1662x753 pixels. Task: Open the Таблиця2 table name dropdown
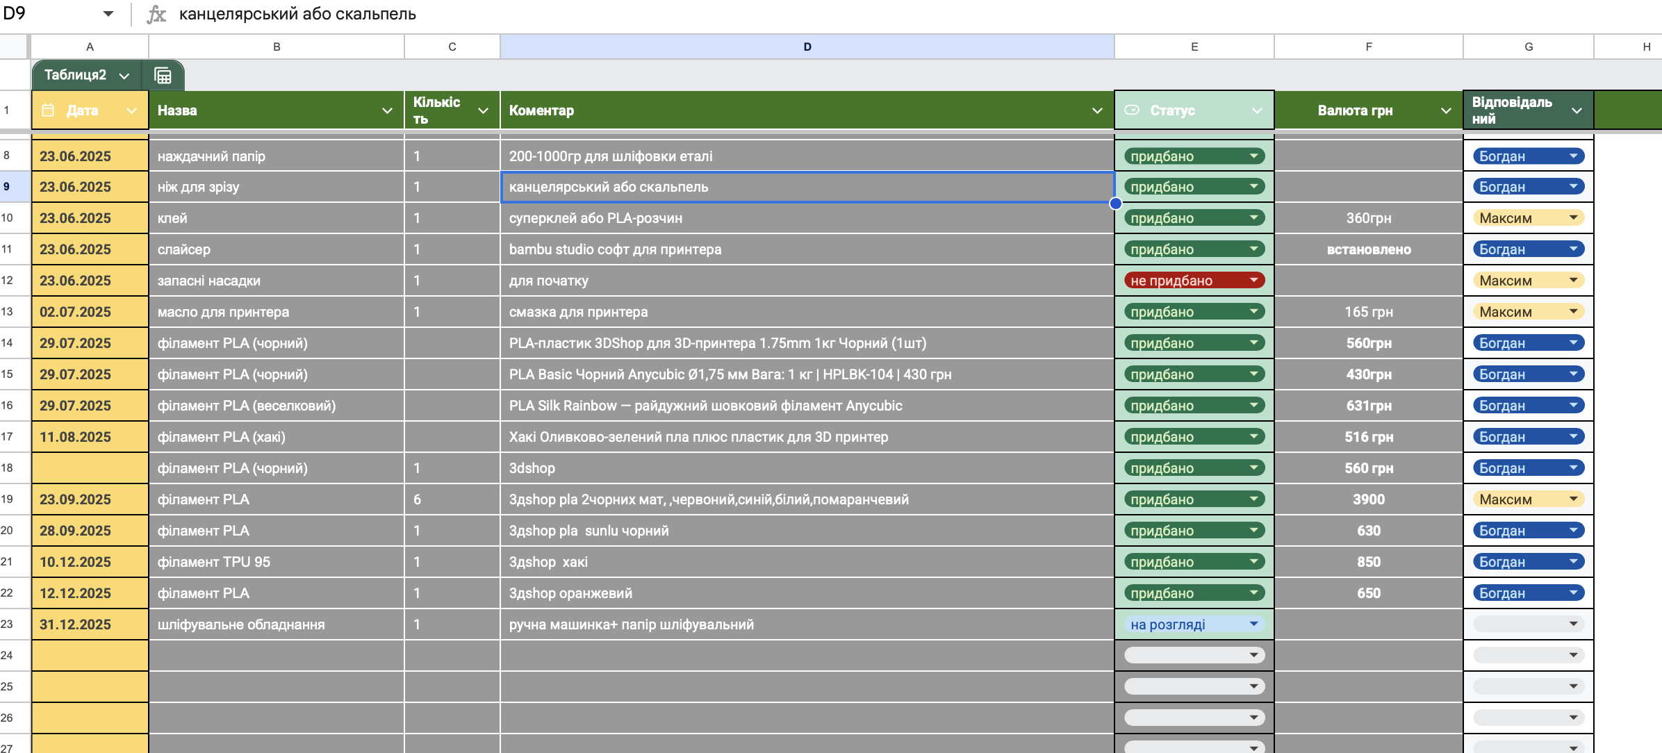click(x=124, y=76)
